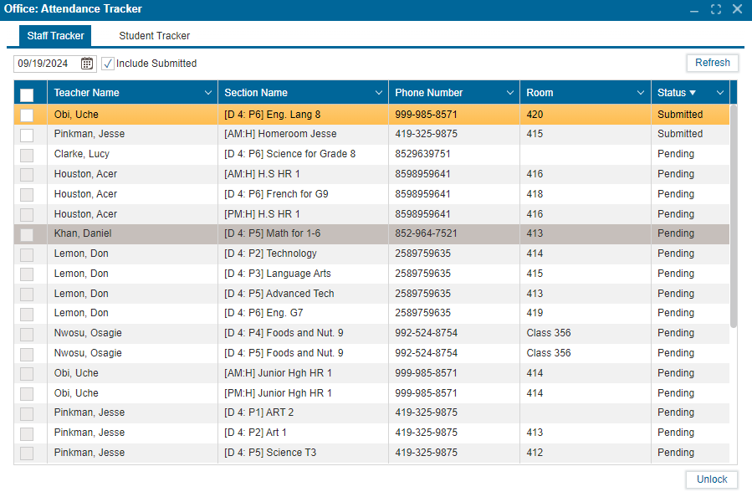Screen dimensions: 752x497
Task: Expand the window to fullscreen
Action: click(715, 9)
